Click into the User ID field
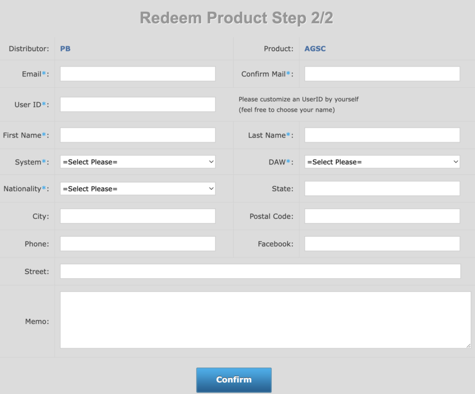Image resolution: width=475 pixels, height=394 pixels. 138,104
